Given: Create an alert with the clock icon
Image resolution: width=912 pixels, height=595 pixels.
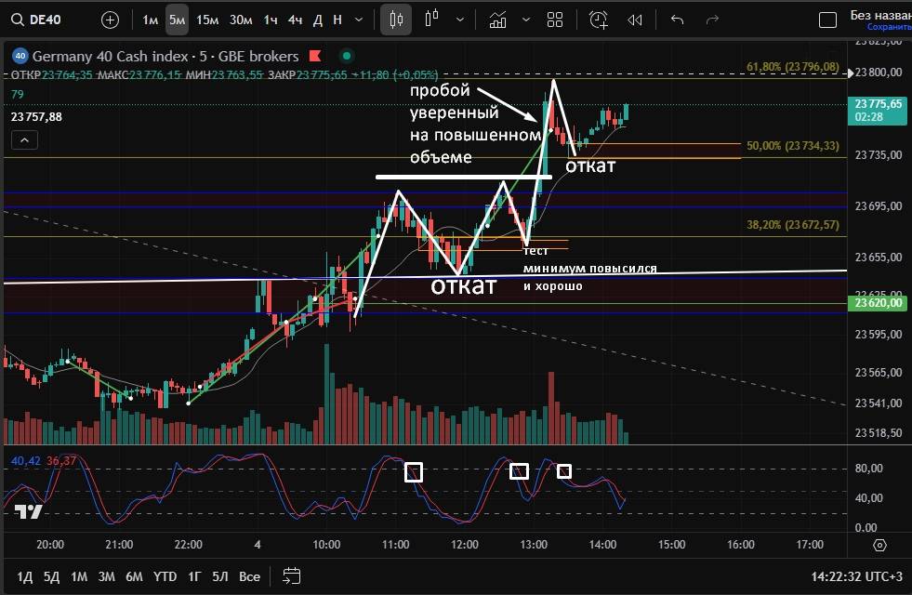Looking at the screenshot, I should tap(598, 20).
